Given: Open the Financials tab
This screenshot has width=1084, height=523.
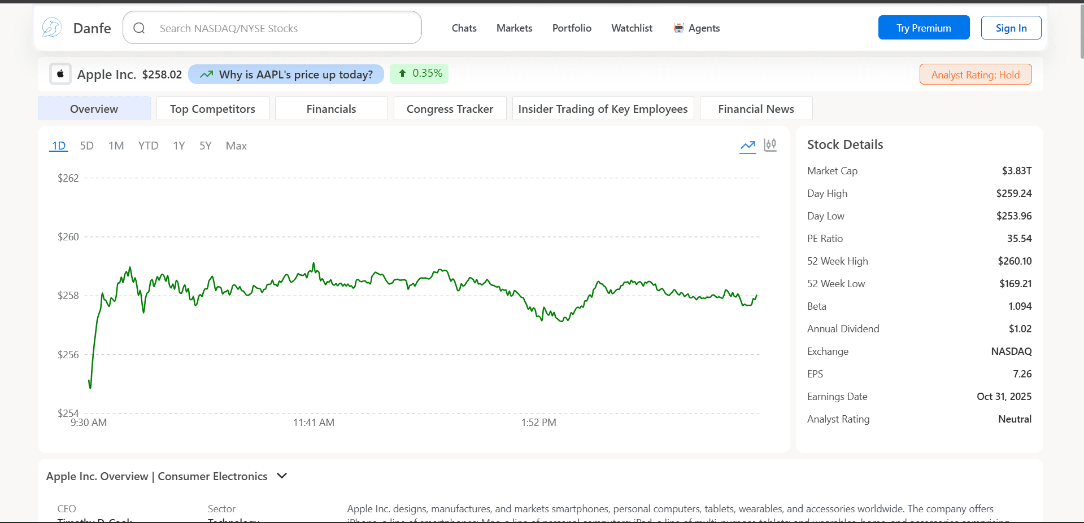Looking at the screenshot, I should click(331, 108).
